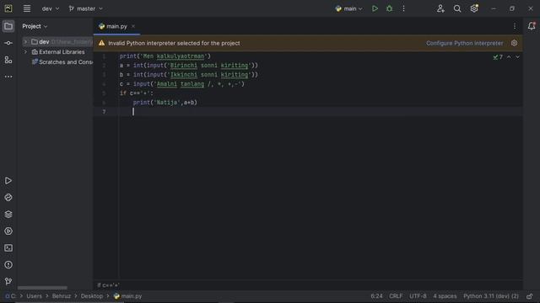Click the 'kalkulyaotrman' string on line 1
Image resolution: width=540 pixels, height=303 pixels.
coord(180,56)
